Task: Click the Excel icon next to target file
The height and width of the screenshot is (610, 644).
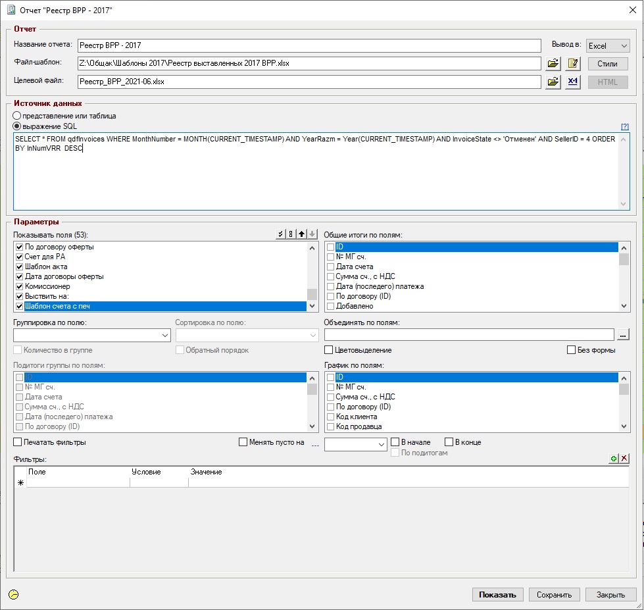Action: tap(572, 82)
